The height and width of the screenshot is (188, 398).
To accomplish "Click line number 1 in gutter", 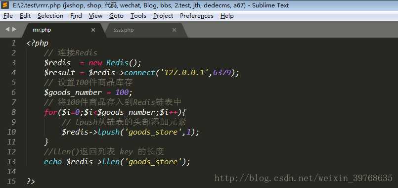I will [x=13, y=43].
